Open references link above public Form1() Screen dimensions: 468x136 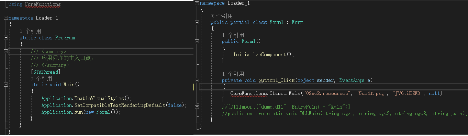[x=233, y=35]
